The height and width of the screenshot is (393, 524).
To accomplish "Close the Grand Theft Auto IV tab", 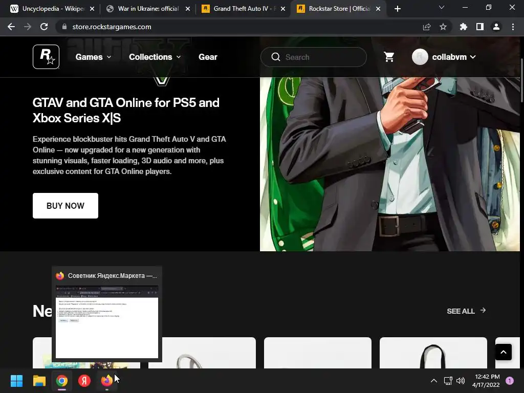I will click(283, 9).
